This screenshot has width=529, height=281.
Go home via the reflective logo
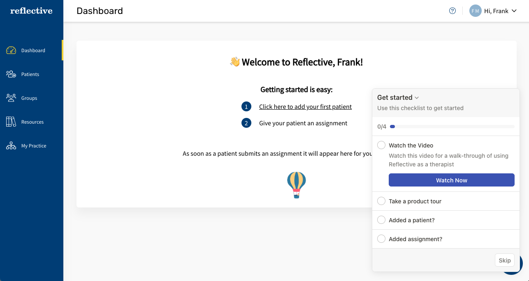click(x=31, y=11)
